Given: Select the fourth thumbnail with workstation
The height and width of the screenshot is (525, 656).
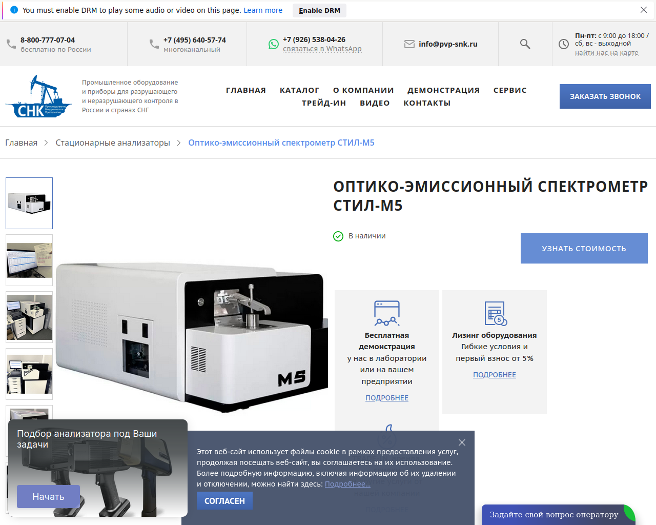Looking at the screenshot, I should tap(29, 374).
